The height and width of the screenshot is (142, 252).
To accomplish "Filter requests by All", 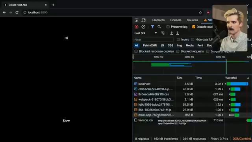I will point(137,45).
